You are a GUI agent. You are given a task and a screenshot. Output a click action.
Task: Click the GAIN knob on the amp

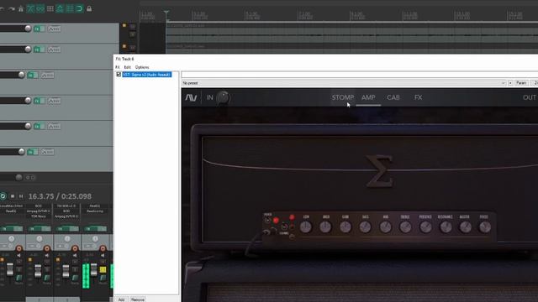(345, 227)
